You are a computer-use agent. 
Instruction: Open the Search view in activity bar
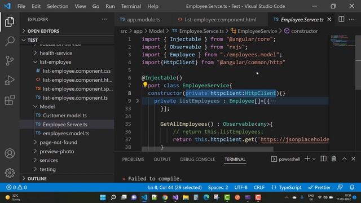10,41
